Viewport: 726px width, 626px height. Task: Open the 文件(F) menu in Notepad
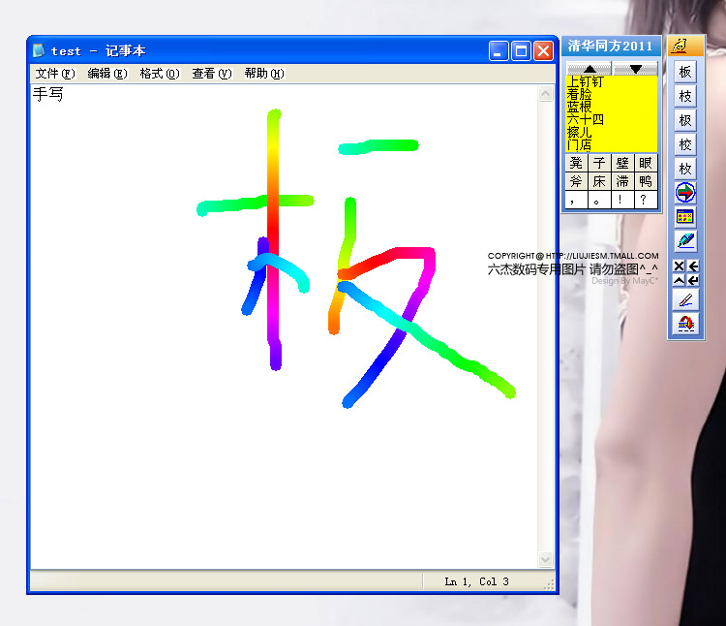click(x=55, y=74)
